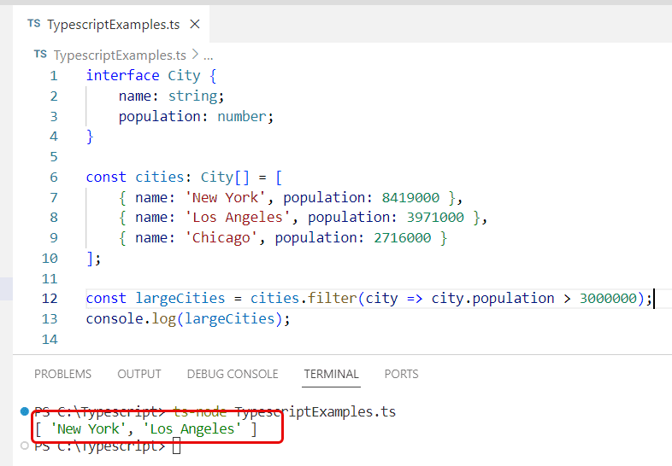Click the 'New York' string literal in code

226,197
